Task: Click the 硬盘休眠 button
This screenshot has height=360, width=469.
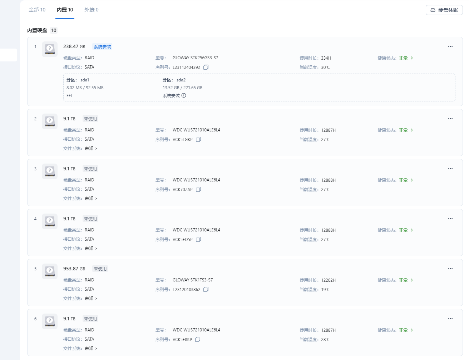Action: (x=444, y=10)
